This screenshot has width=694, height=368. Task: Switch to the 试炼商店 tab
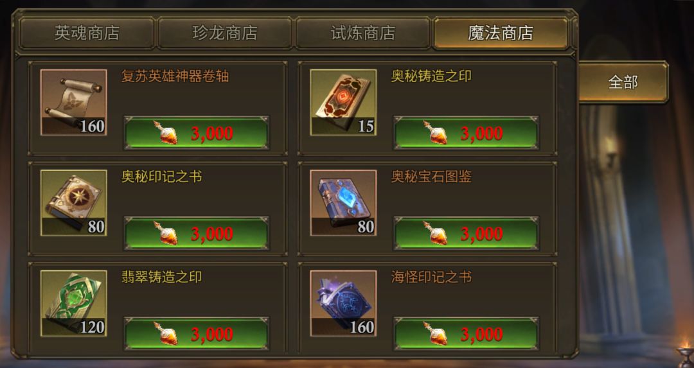363,33
